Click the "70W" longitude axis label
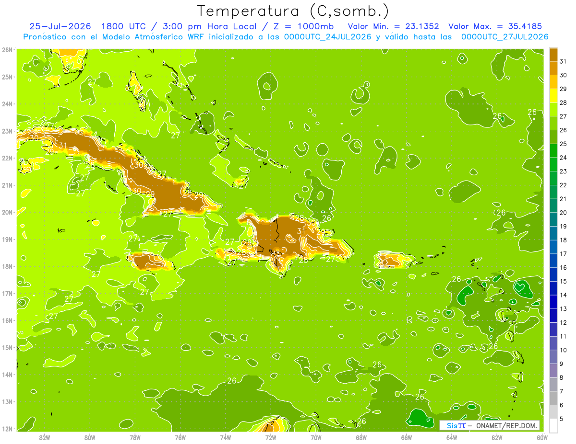The image size is (576, 444). pos(316,438)
